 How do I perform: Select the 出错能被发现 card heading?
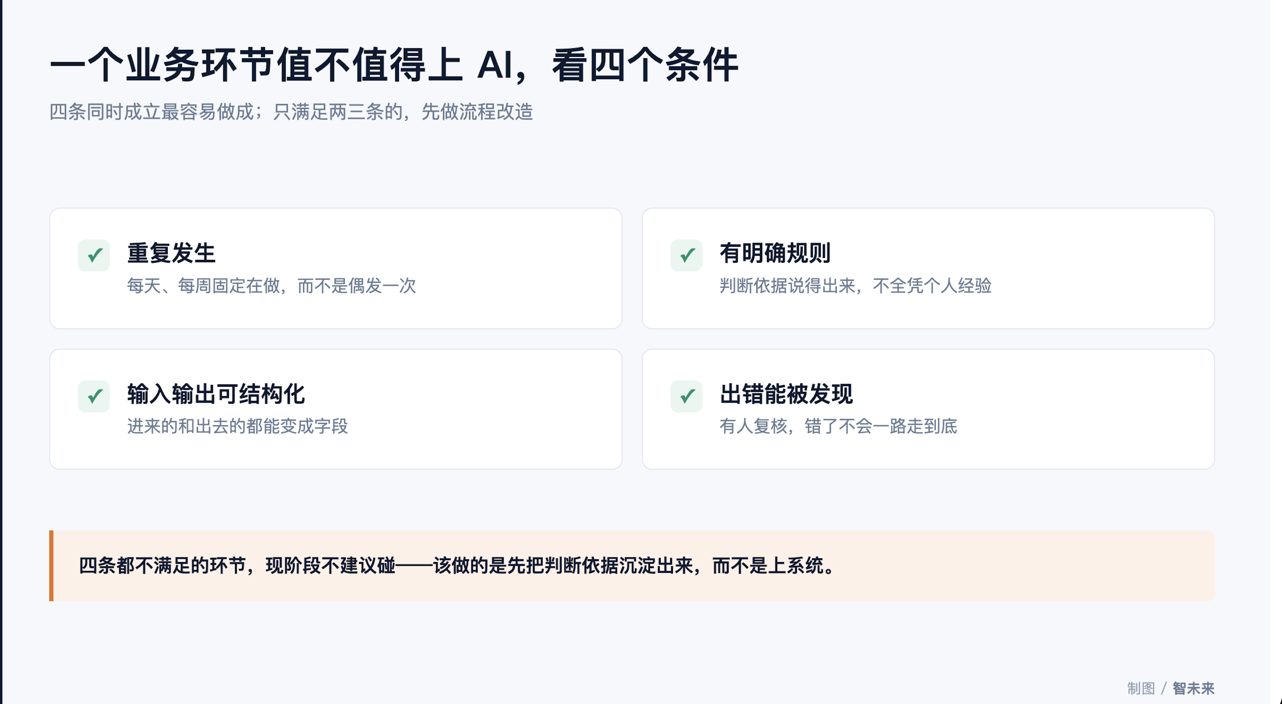click(x=786, y=393)
